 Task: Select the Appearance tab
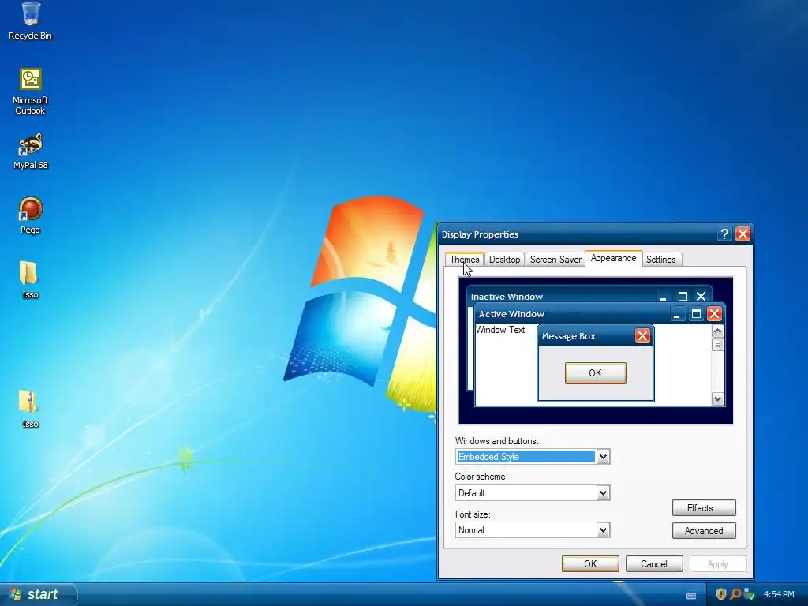click(x=613, y=258)
